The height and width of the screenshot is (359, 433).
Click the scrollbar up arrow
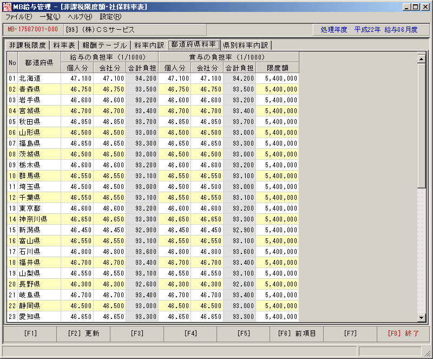422,58
